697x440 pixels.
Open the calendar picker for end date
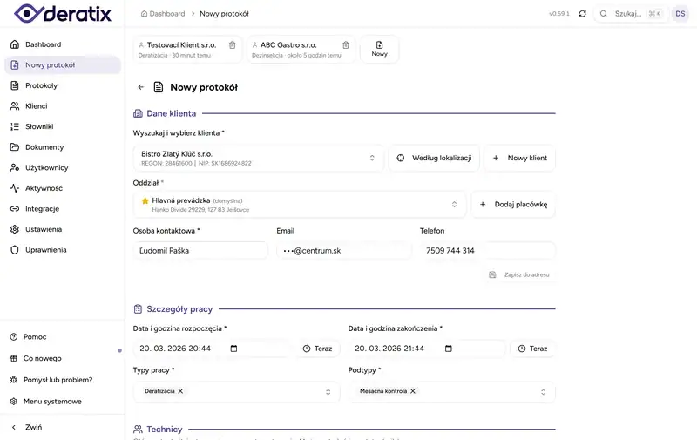point(449,349)
